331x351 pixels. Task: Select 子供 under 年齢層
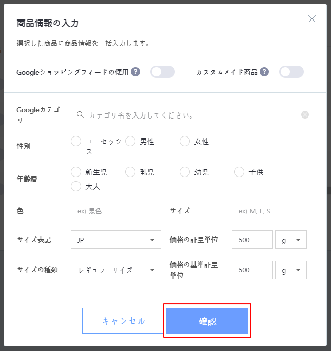(239, 172)
